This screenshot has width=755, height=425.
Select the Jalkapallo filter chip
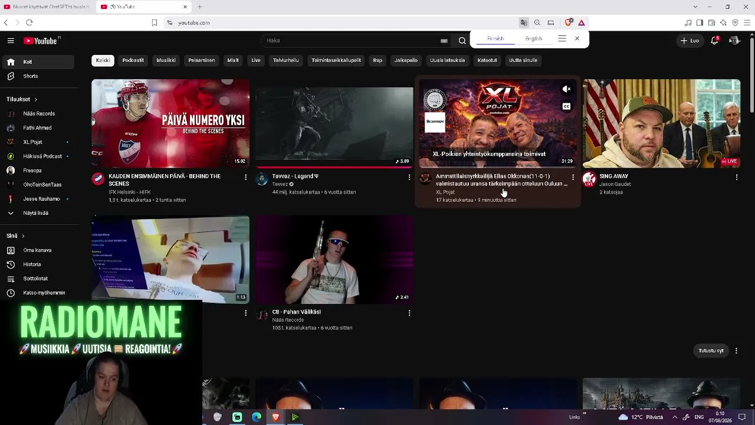406,60
